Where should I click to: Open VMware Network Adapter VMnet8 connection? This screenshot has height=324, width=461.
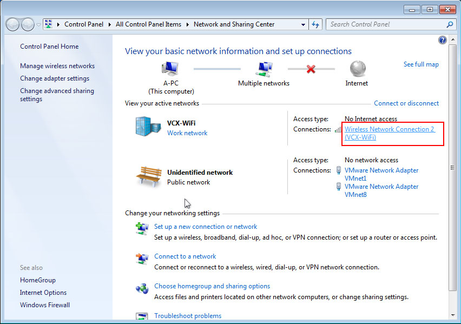(381, 190)
